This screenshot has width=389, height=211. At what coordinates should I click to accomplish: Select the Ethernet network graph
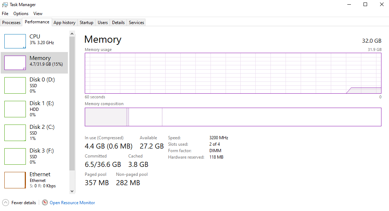pyautogui.click(x=15, y=180)
